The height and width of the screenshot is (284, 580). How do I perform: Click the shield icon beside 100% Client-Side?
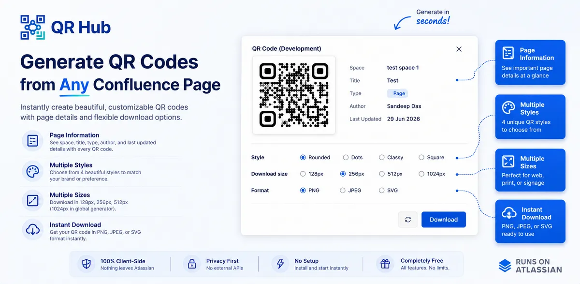(x=87, y=264)
